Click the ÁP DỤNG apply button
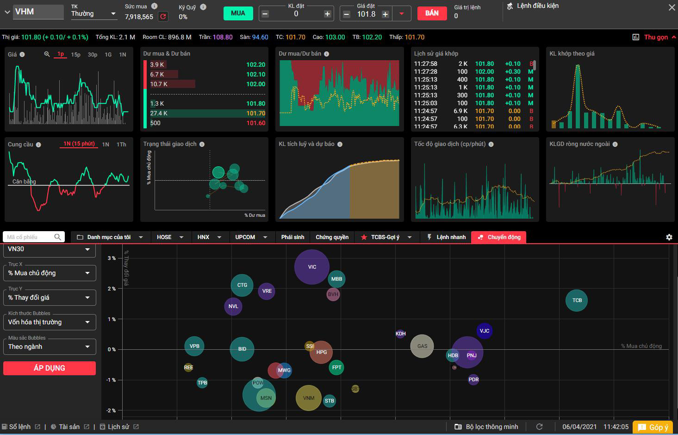The width and height of the screenshot is (678, 435). tap(50, 368)
